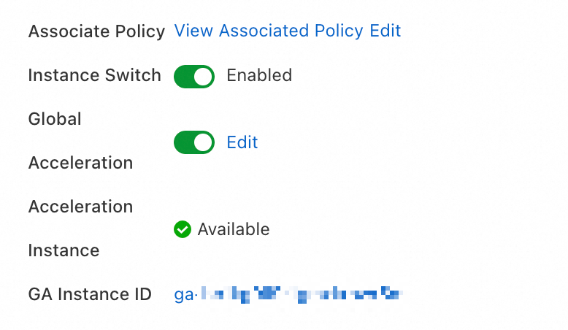Turn off the Global Acceleration toggle

click(193, 142)
